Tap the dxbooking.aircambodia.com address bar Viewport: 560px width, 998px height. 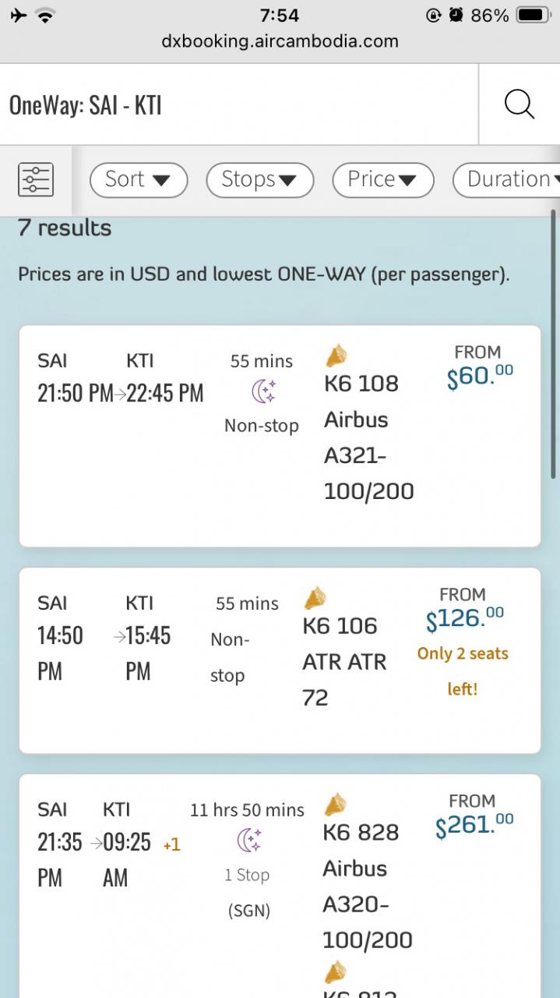point(280,42)
